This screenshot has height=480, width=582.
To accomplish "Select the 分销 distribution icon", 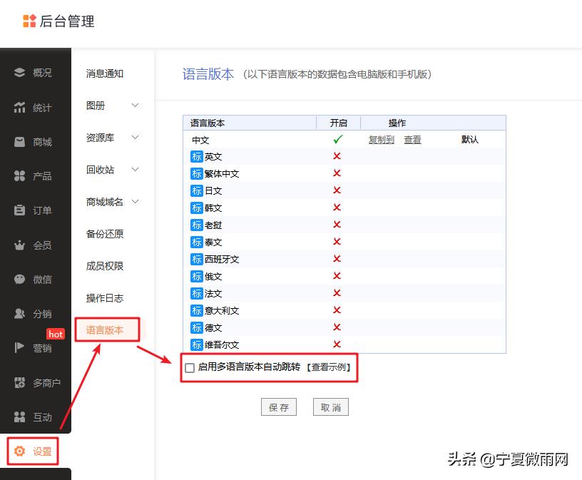I will [19, 313].
